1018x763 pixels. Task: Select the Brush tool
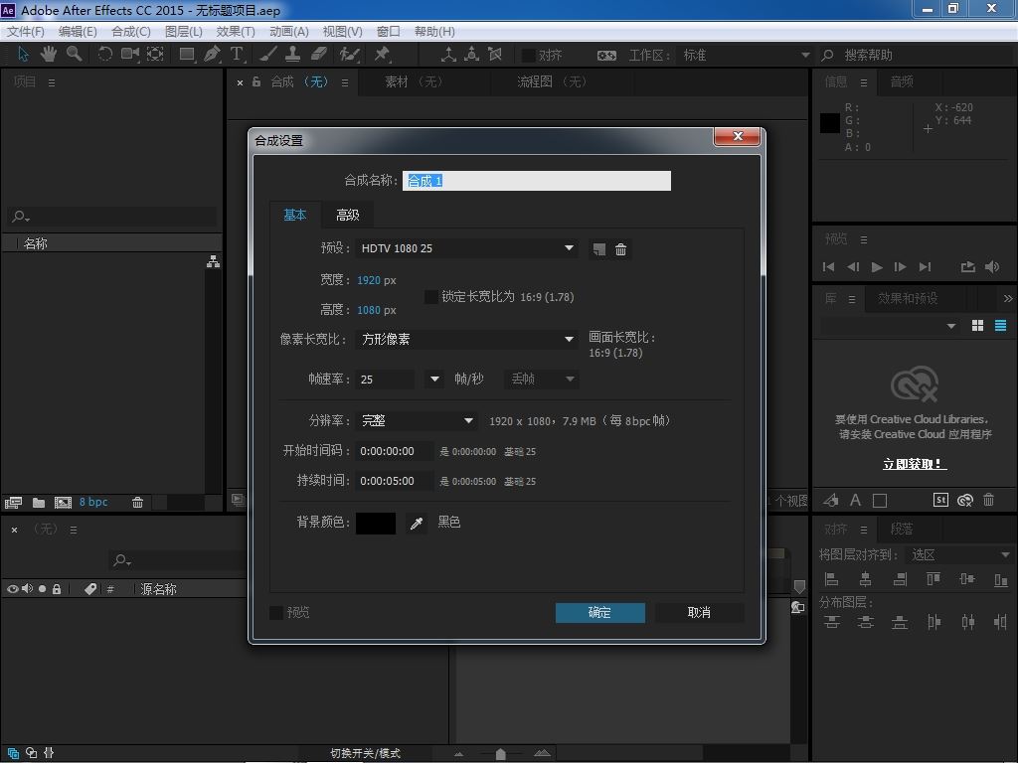tap(268, 55)
